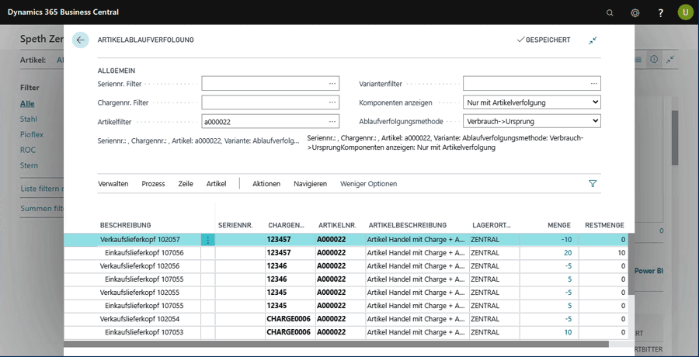
Task: Open the Artikel menu
Action: pos(216,184)
